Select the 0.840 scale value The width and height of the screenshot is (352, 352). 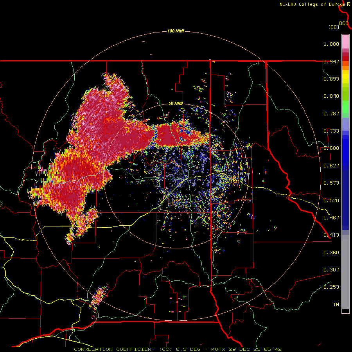coord(331,96)
